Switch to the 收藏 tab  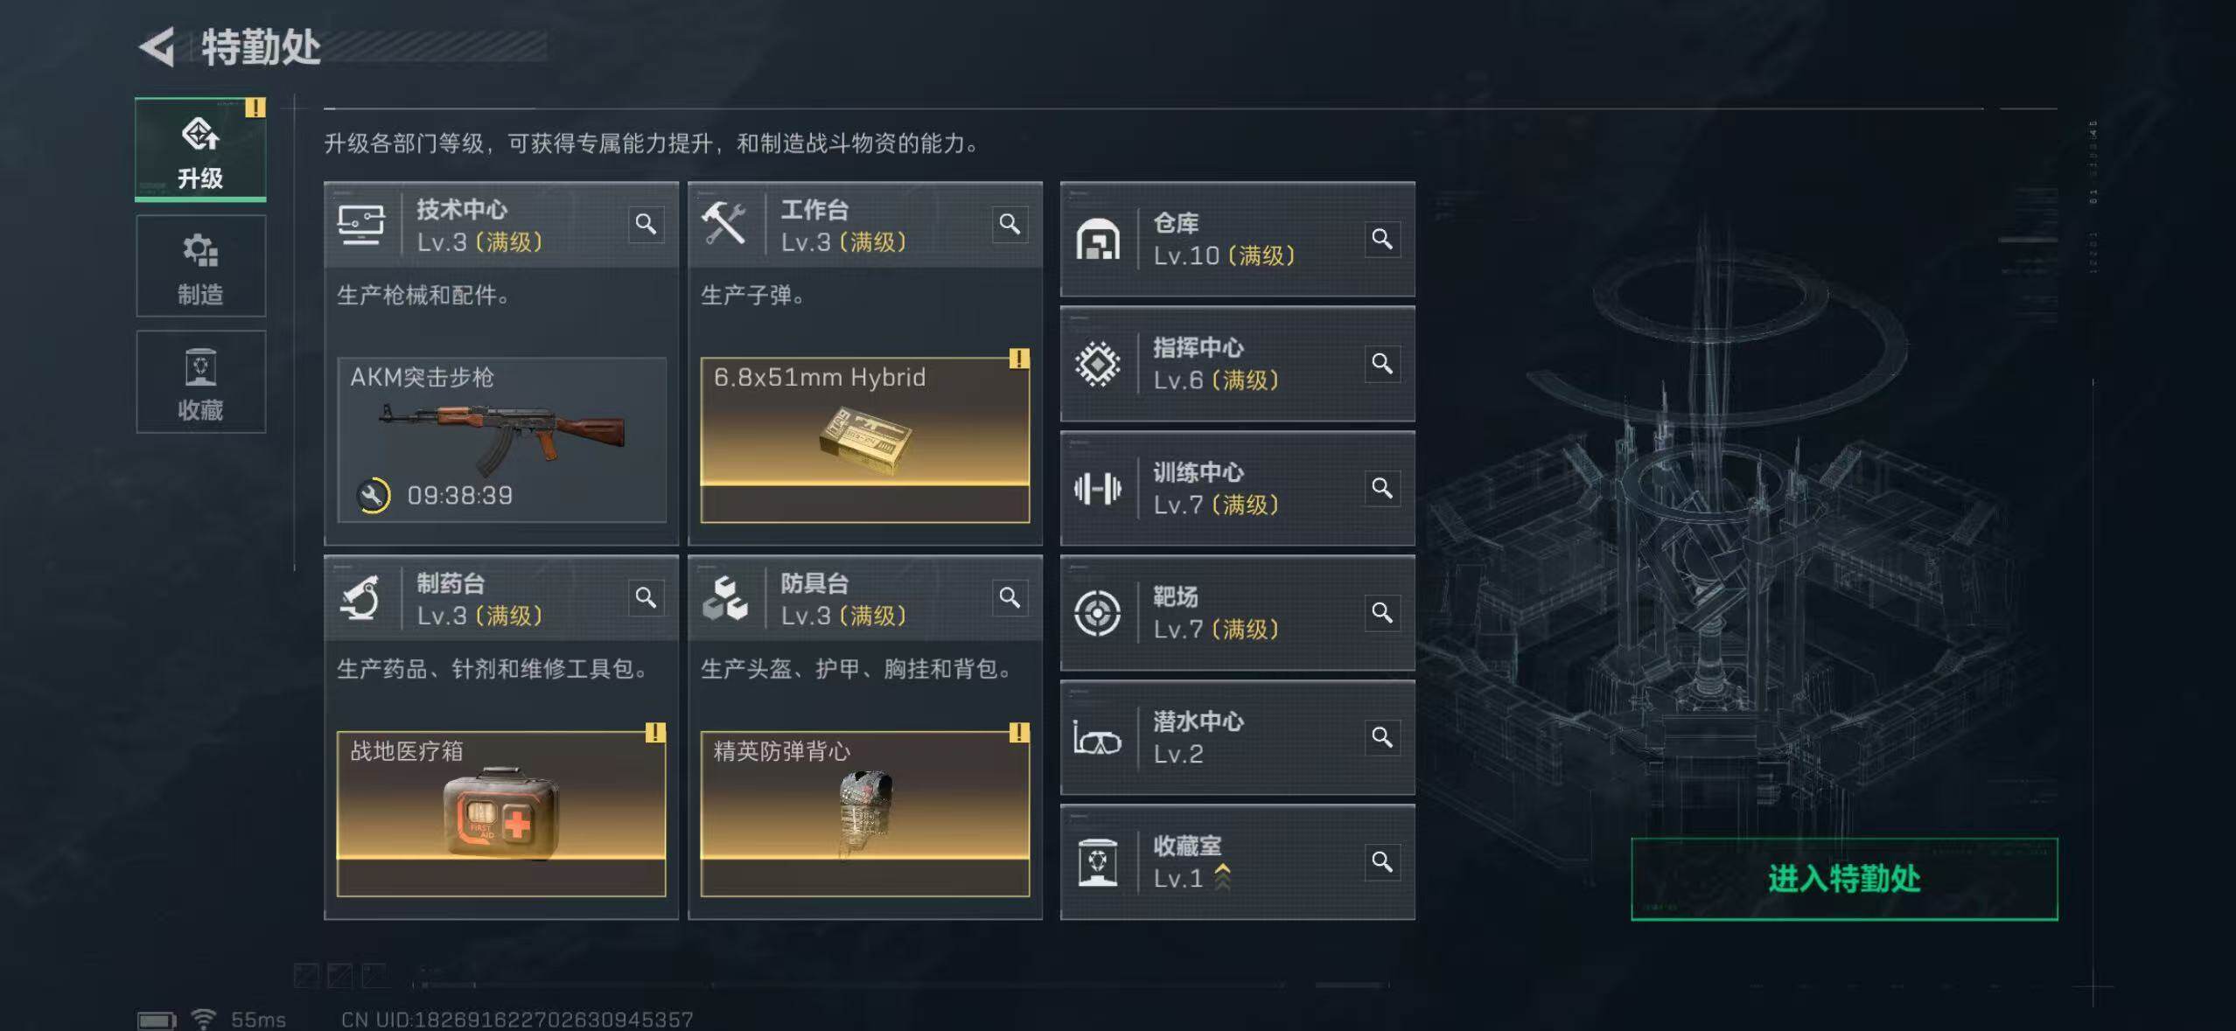[x=200, y=382]
